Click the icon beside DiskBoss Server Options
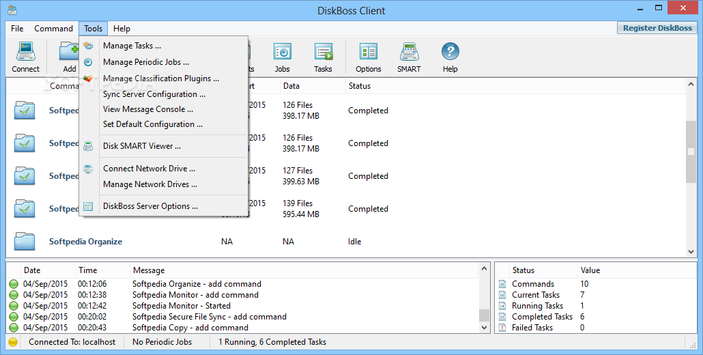The height and width of the screenshot is (355, 703). click(x=88, y=207)
